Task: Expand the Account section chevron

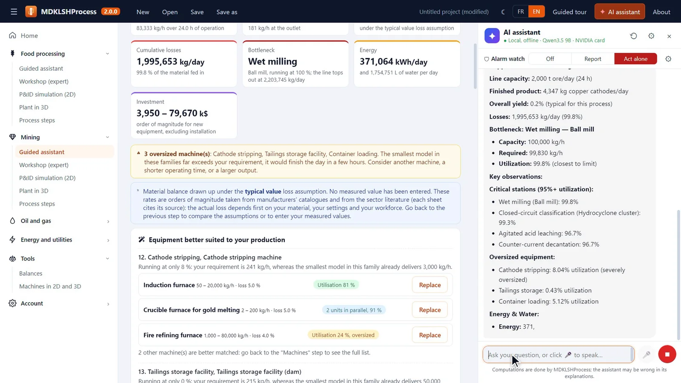Action: click(108, 304)
